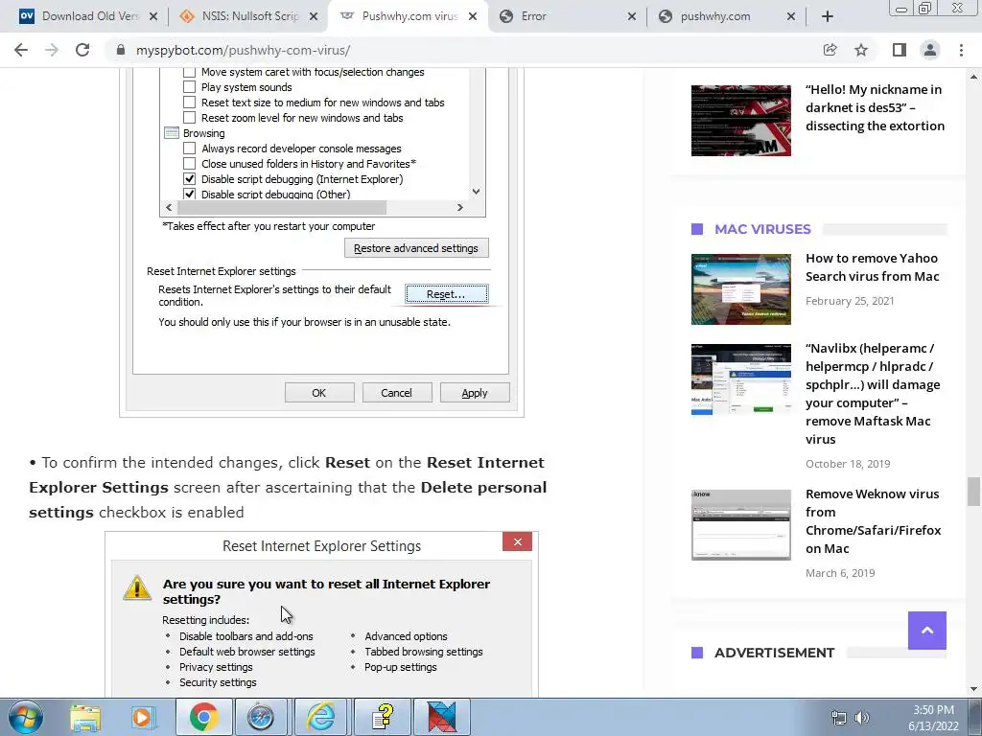
Task: Click the MAC VIRUSES section heading
Action: [762, 229]
